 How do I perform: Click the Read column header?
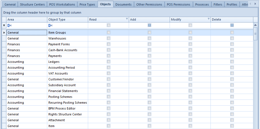pos(108,19)
